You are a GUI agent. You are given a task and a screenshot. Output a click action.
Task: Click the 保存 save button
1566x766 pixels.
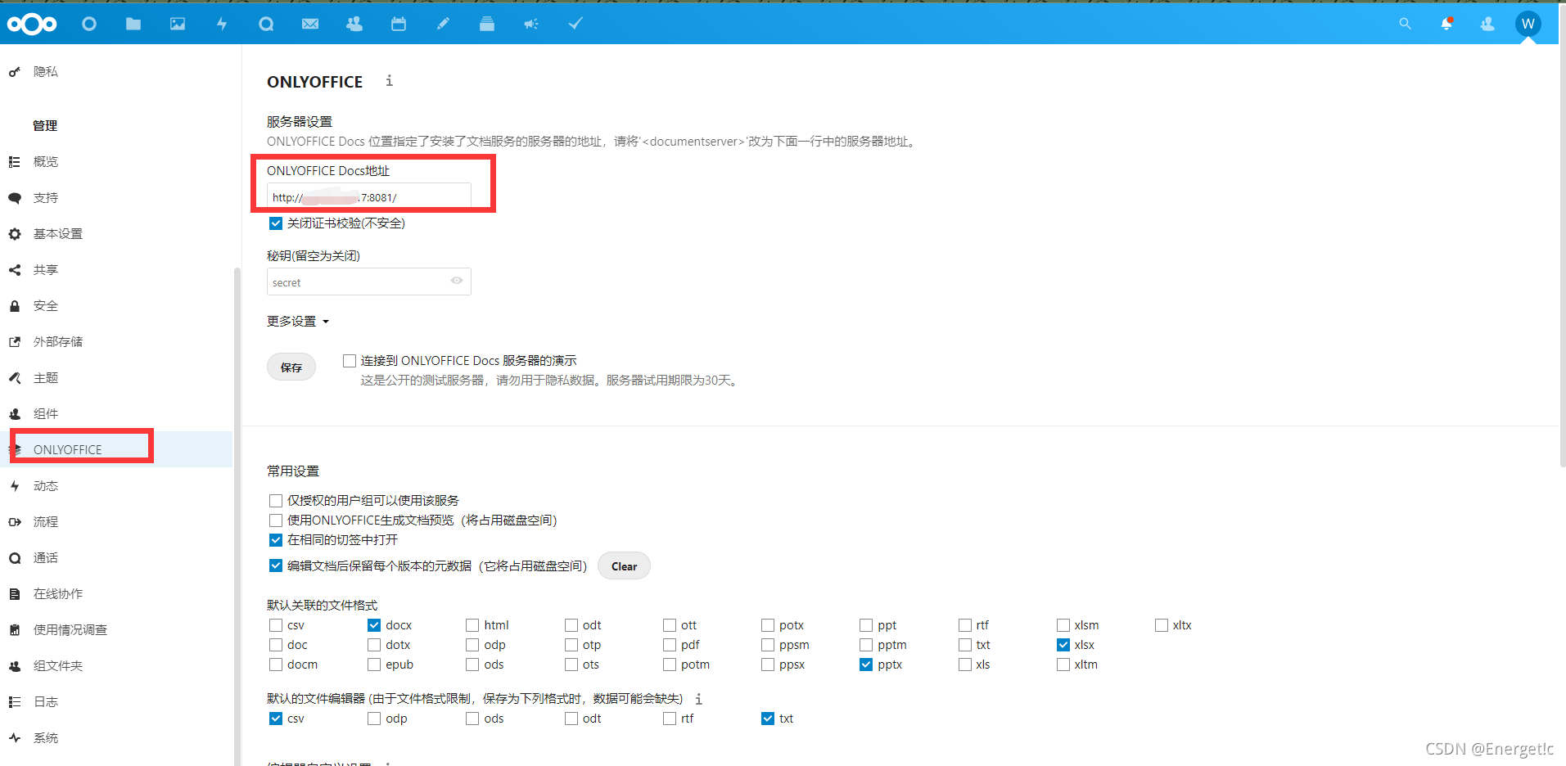click(291, 367)
